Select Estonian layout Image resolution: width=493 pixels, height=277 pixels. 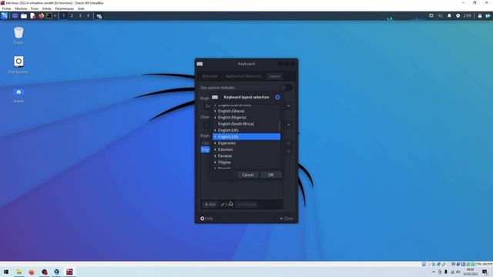(x=246, y=149)
